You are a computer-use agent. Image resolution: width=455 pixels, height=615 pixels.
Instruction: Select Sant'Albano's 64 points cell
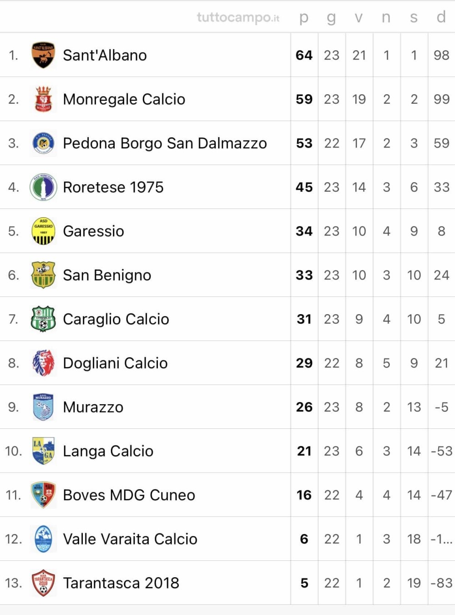[304, 55]
